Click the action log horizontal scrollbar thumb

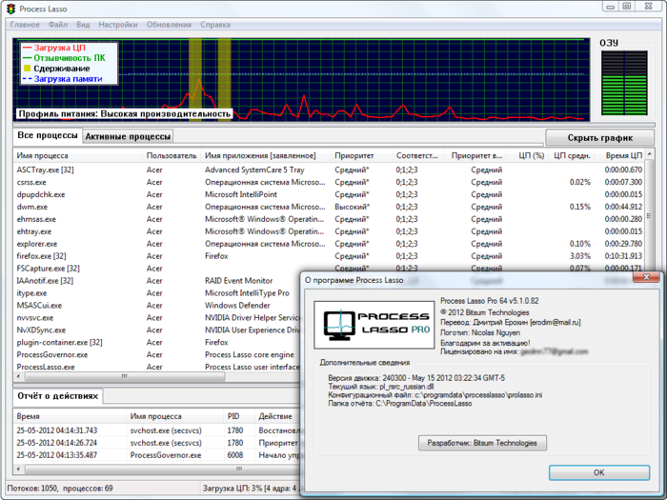pyautogui.click(x=163, y=469)
